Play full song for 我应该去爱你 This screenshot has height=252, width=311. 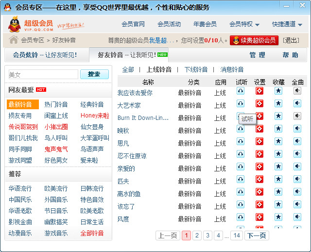297,91
